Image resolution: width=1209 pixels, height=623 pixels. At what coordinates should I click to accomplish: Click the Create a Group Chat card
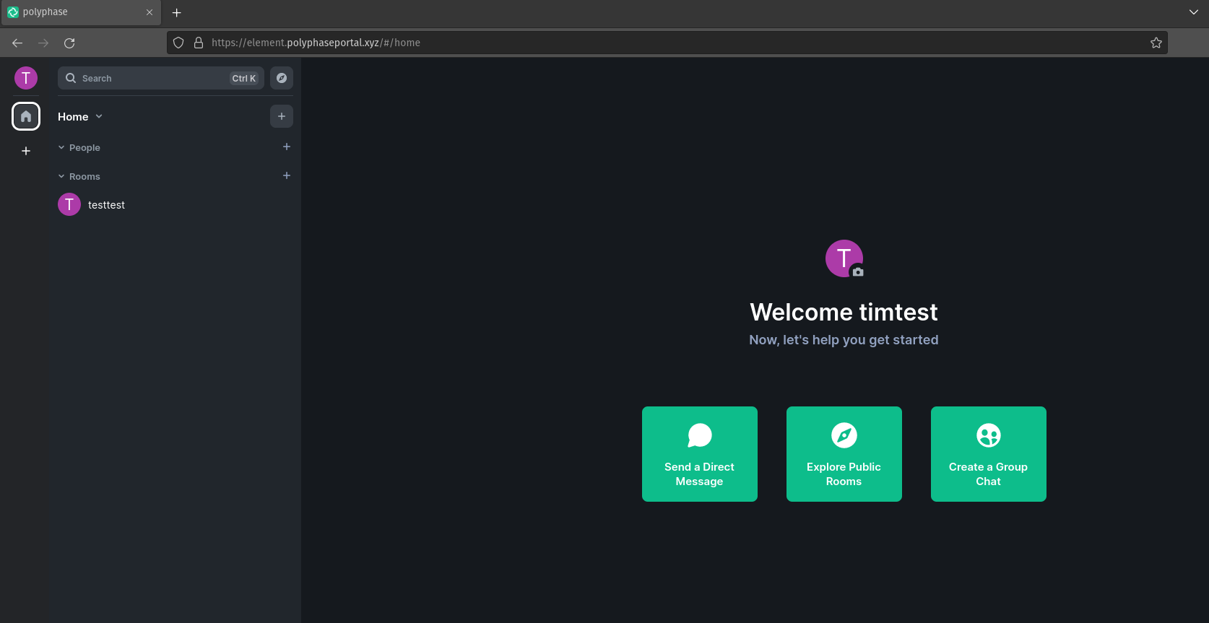coord(989,454)
